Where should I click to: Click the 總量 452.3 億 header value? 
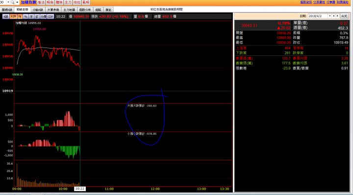tap(165, 17)
